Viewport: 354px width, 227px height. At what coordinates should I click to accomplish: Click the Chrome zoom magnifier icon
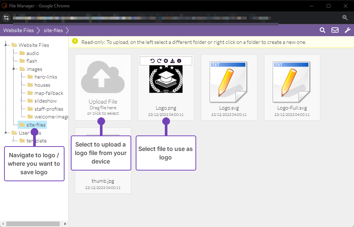tap(345, 17)
